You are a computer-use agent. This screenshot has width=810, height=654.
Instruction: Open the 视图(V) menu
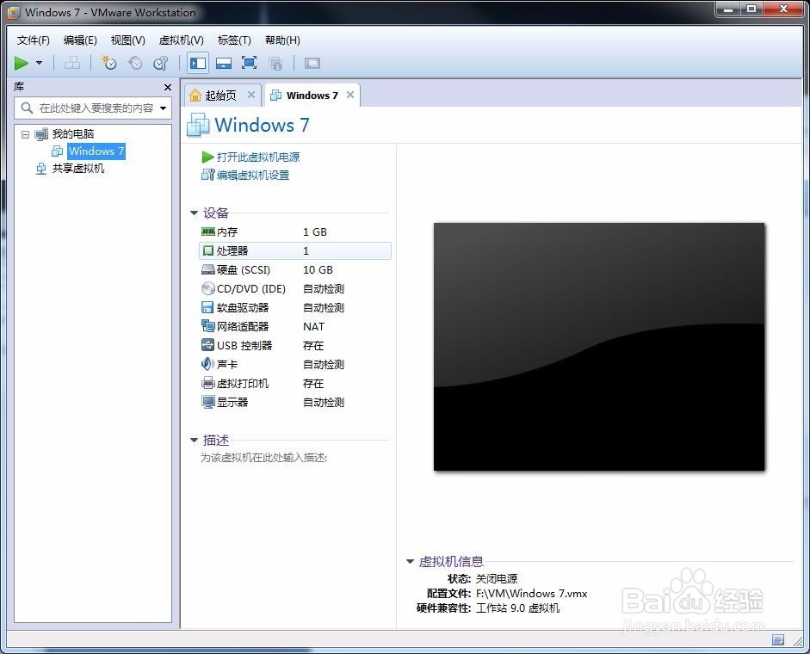tap(127, 40)
